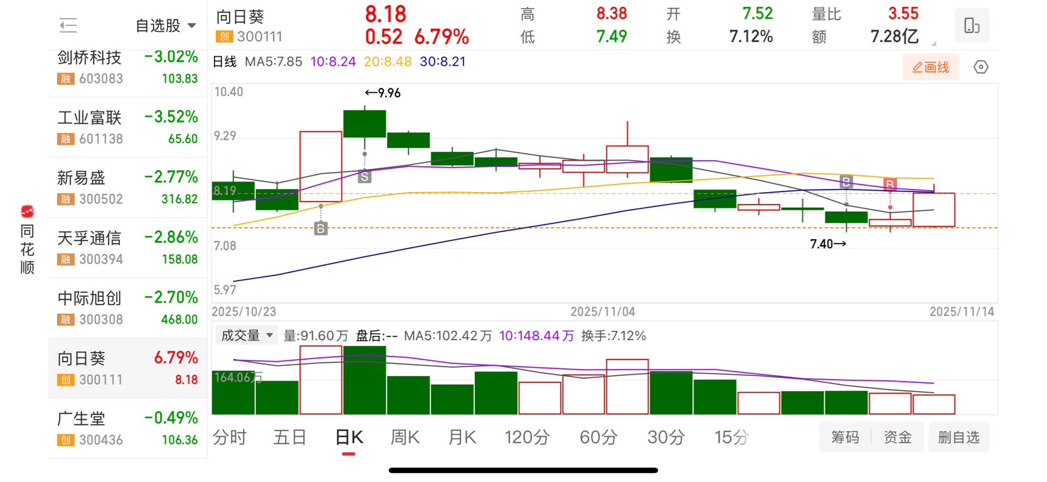Image resolution: width=1047 pixels, height=482 pixels.
Task: Select 广生堂 in the watchlist
Action: click(x=128, y=429)
